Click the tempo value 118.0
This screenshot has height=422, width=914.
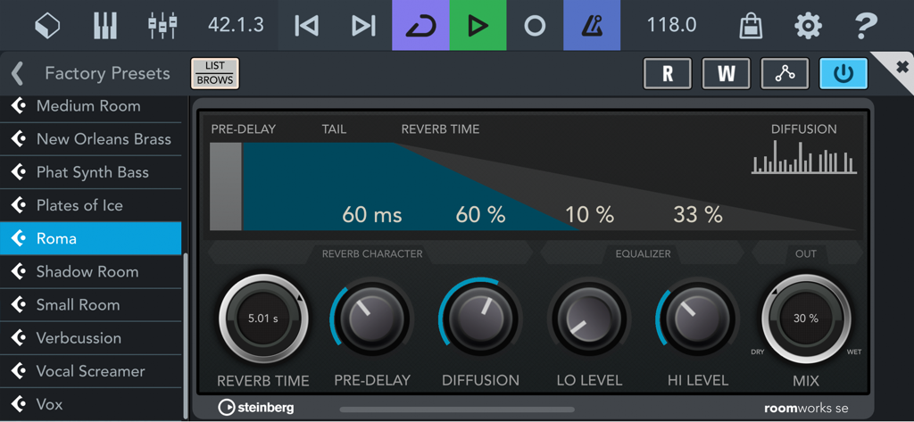pos(671,25)
